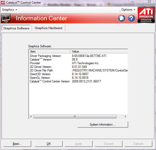Switch to the Graphics Hardware tab
The width and height of the screenshot is (156, 150).
click(x=49, y=28)
